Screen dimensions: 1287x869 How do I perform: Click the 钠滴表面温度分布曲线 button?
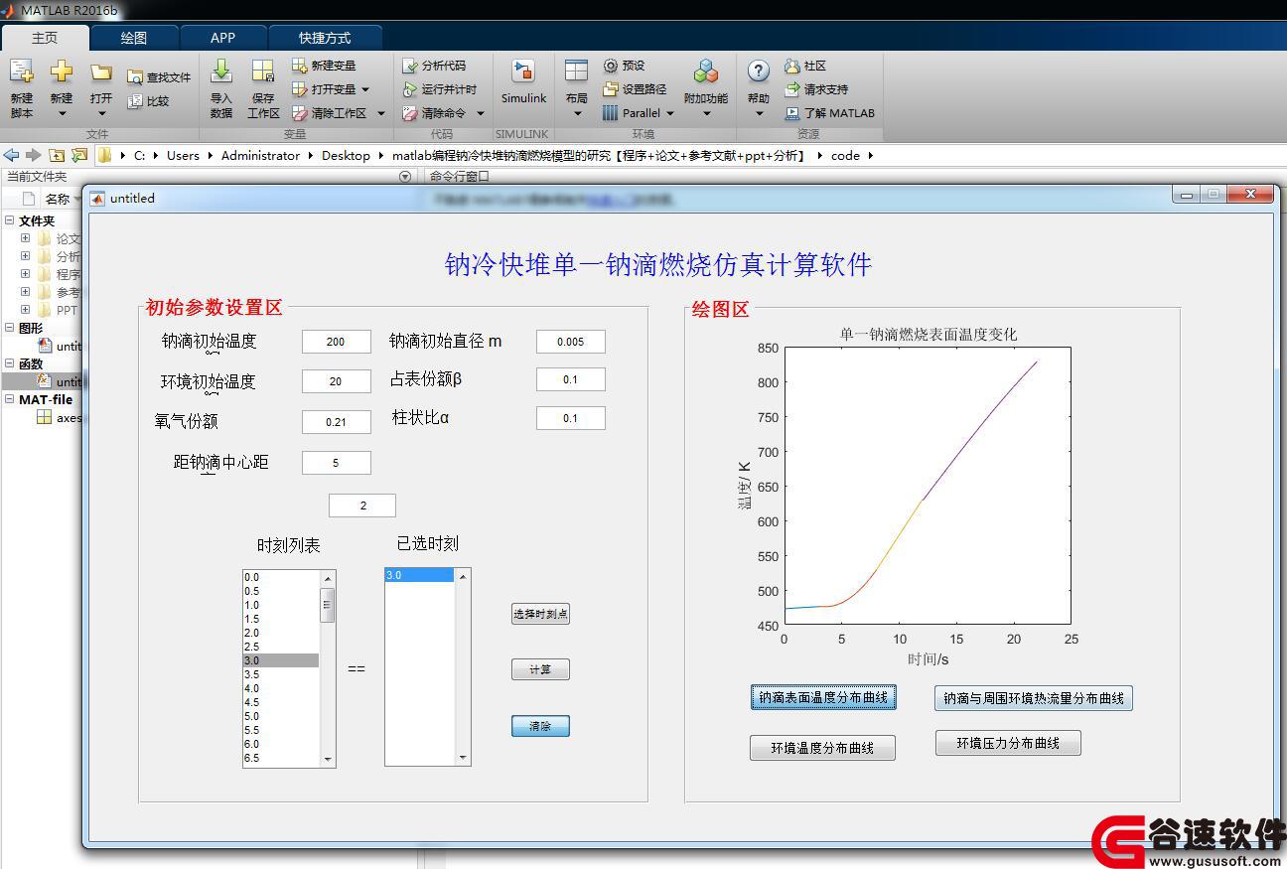coord(823,697)
